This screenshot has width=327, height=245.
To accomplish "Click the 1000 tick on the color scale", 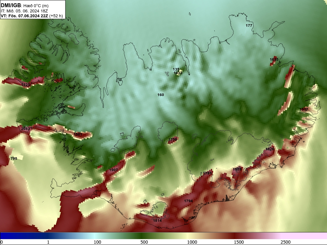I will (x=192, y=242).
